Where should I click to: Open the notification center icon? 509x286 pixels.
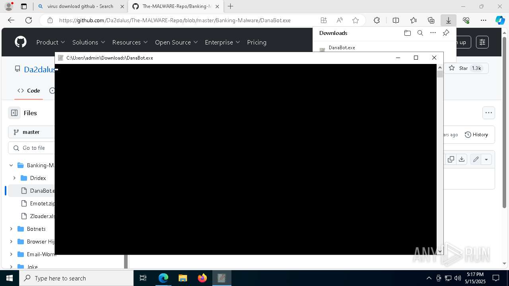(x=496, y=278)
